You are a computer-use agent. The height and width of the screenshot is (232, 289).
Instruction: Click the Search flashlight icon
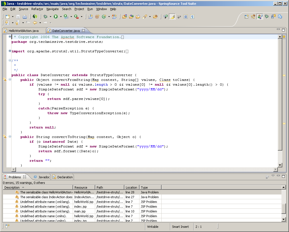coord(145,17)
